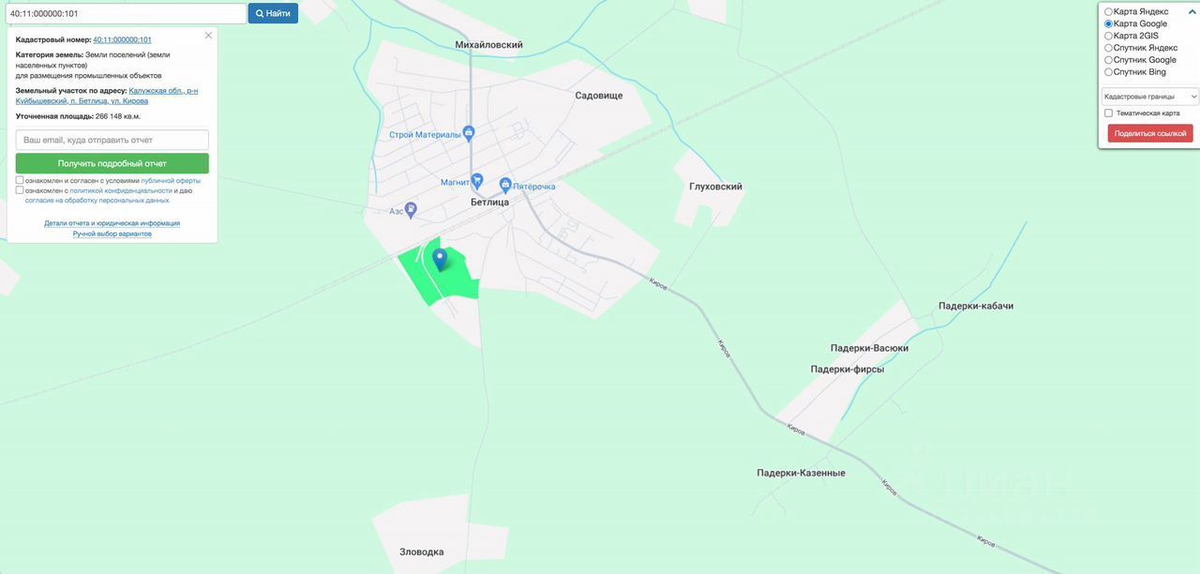This screenshot has width=1200, height=574.
Task: Click the email input field
Action: pyautogui.click(x=112, y=139)
